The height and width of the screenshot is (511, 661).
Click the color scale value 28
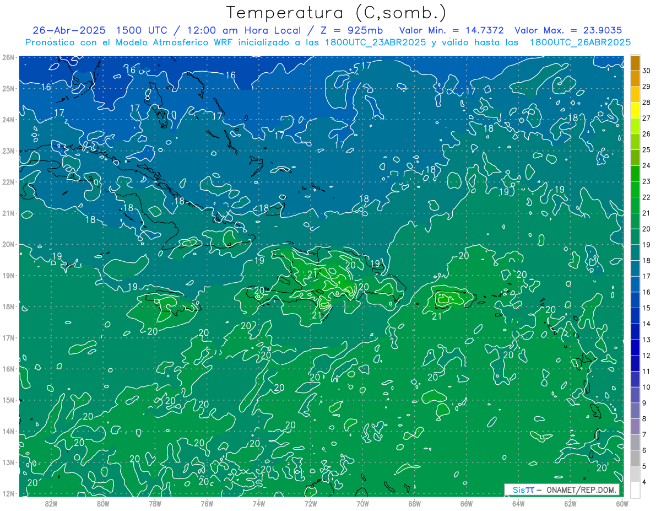click(x=647, y=102)
